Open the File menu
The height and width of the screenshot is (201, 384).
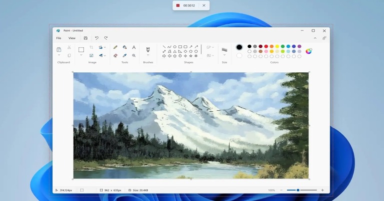click(x=59, y=38)
